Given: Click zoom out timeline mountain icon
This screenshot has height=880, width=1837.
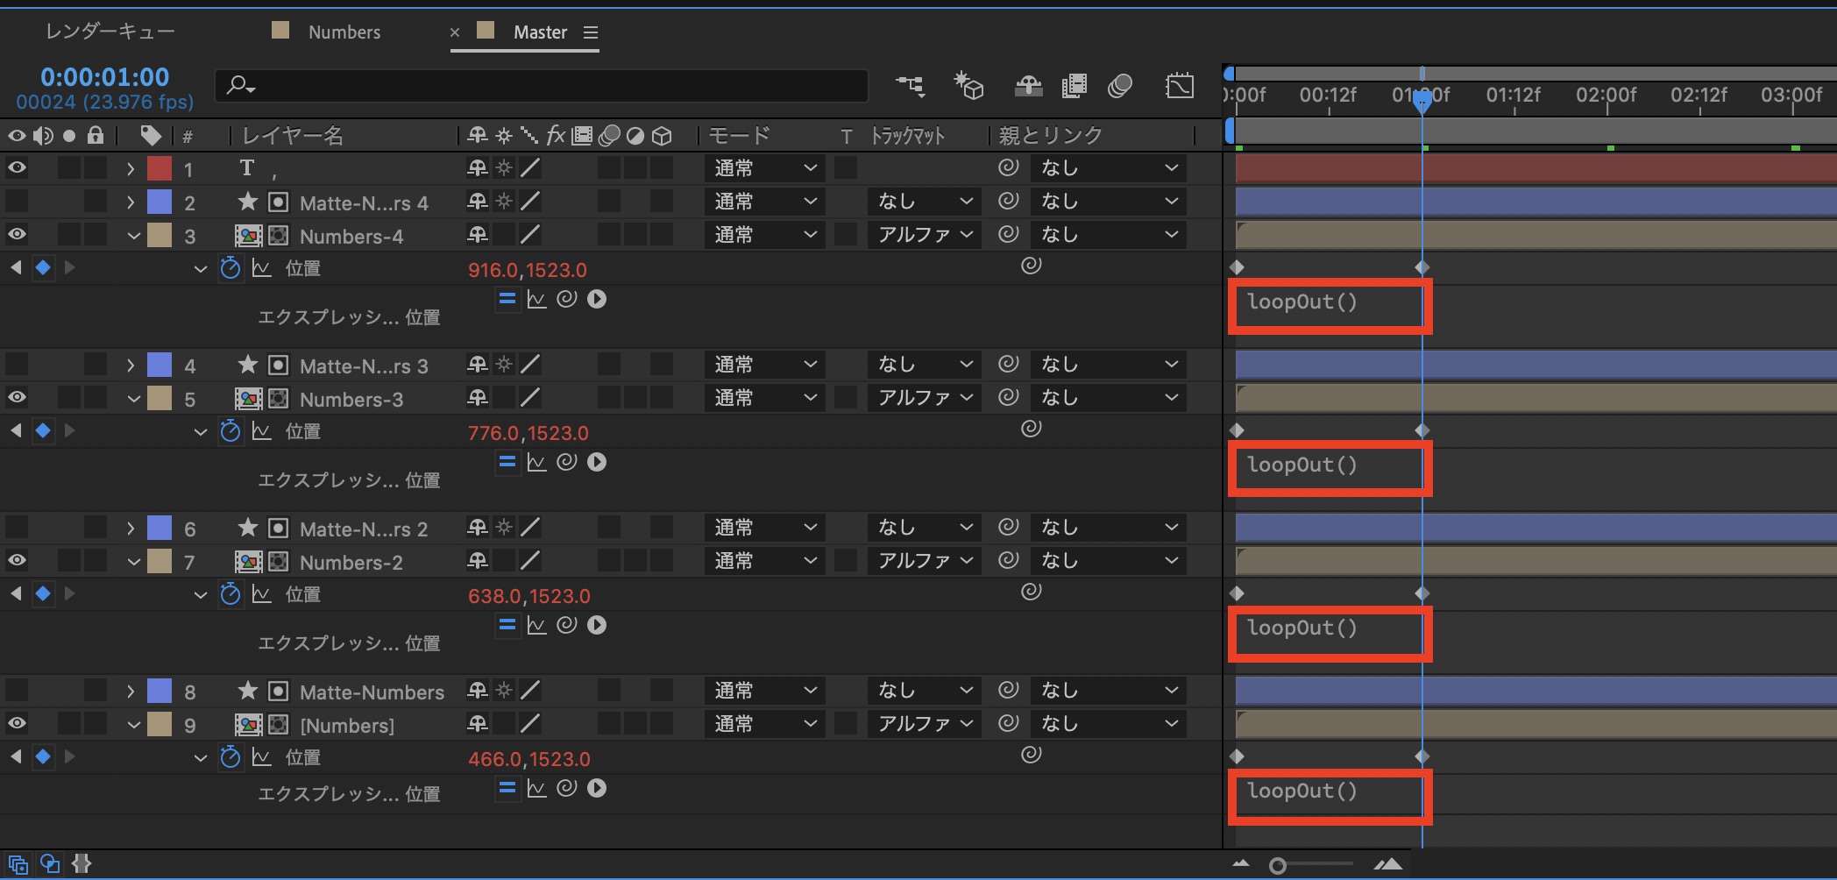Looking at the screenshot, I should 1241,864.
